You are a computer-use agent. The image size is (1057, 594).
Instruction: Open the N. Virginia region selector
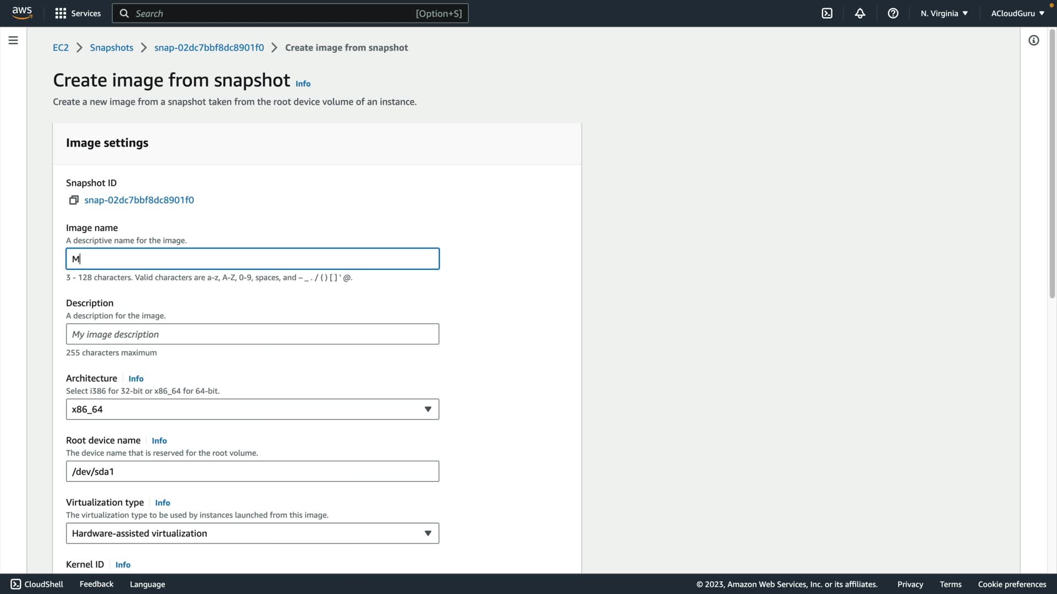coord(944,13)
